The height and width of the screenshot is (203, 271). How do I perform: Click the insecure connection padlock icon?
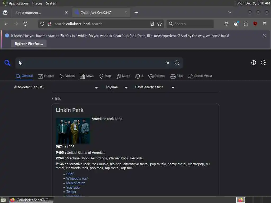[50, 24]
